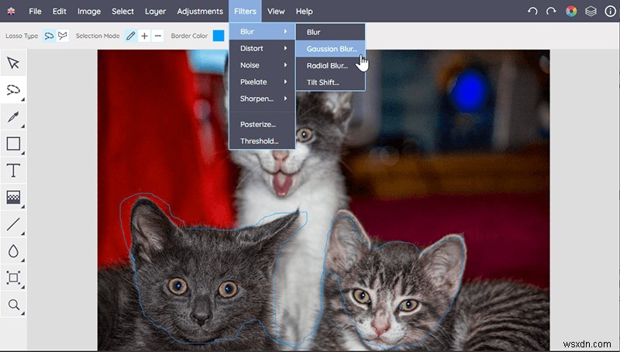Select the zoom magnifier tool
Viewport: 620px width, 352px height.
tap(13, 305)
